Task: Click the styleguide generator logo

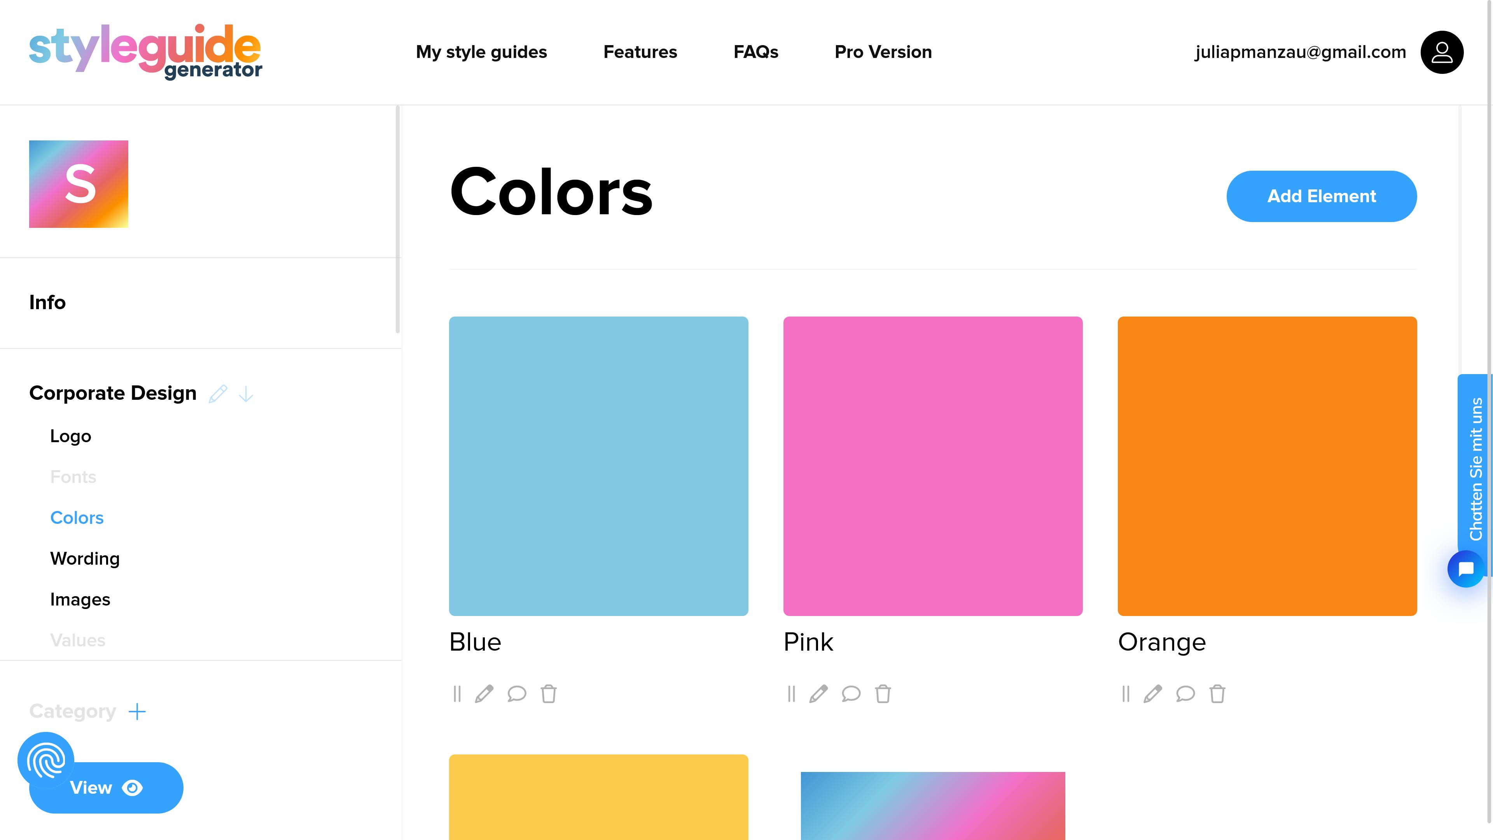Action: (x=145, y=51)
